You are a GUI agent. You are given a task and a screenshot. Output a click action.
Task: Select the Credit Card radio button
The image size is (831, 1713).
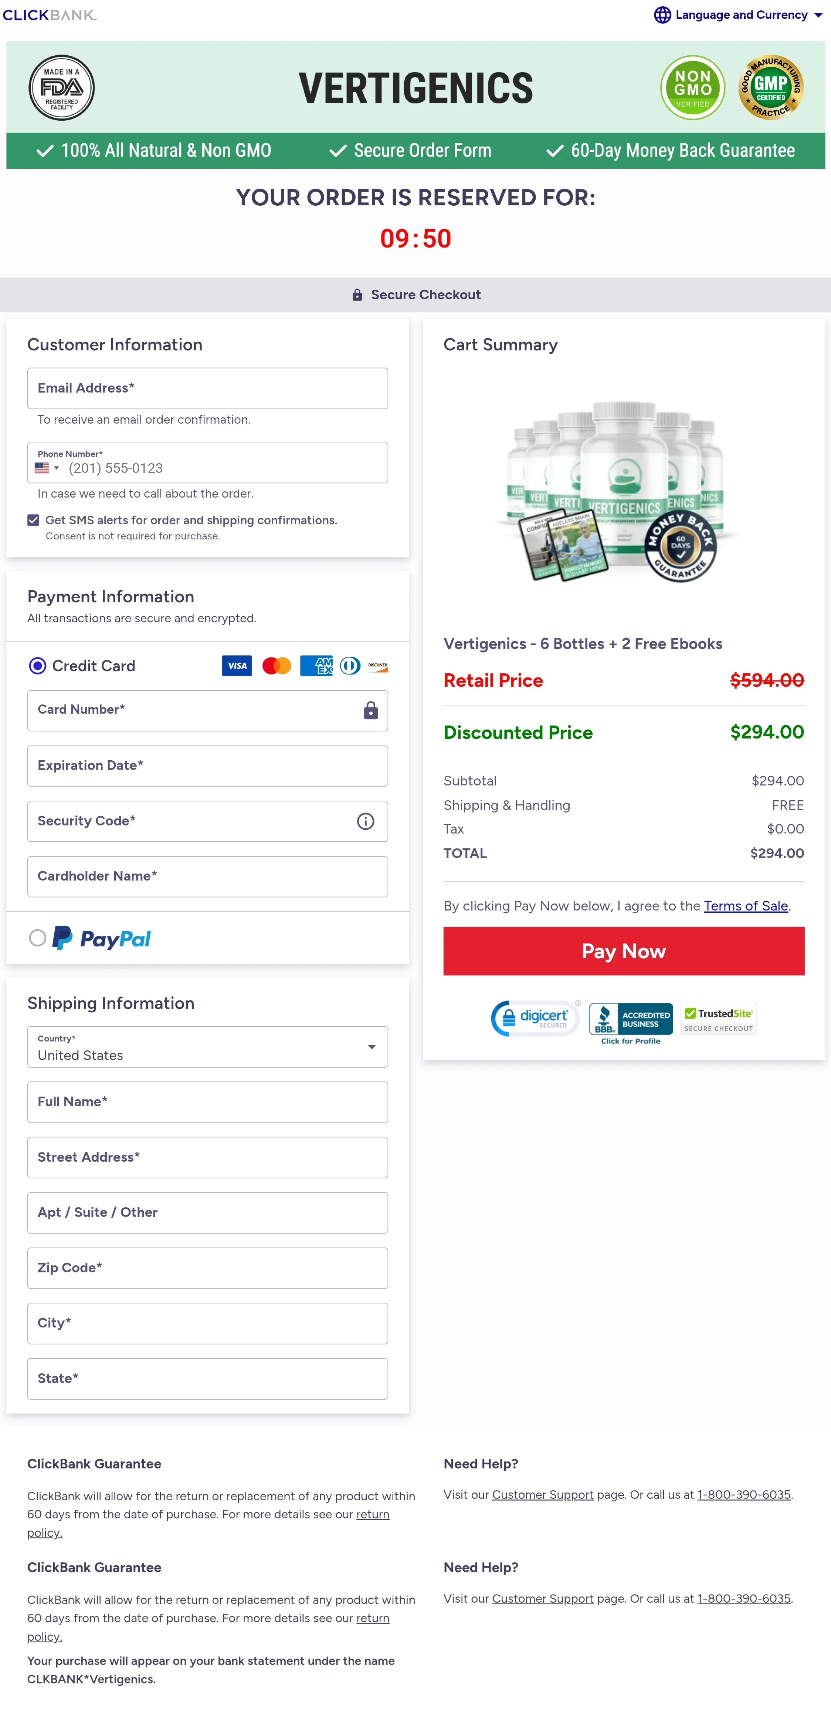point(37,664)
